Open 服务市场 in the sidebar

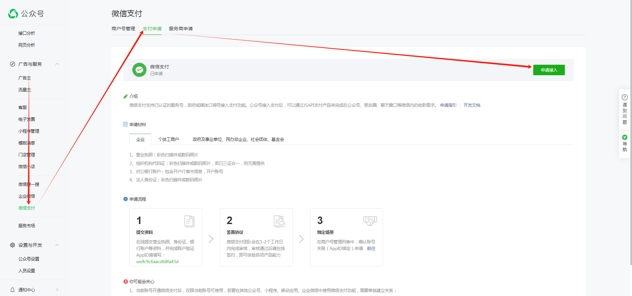(x=27, y=226)
